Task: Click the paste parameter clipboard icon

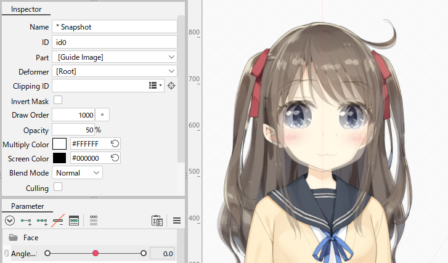Action: (x=157, y=221)
